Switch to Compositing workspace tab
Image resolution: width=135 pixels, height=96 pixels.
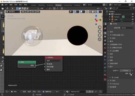[68, 5]
